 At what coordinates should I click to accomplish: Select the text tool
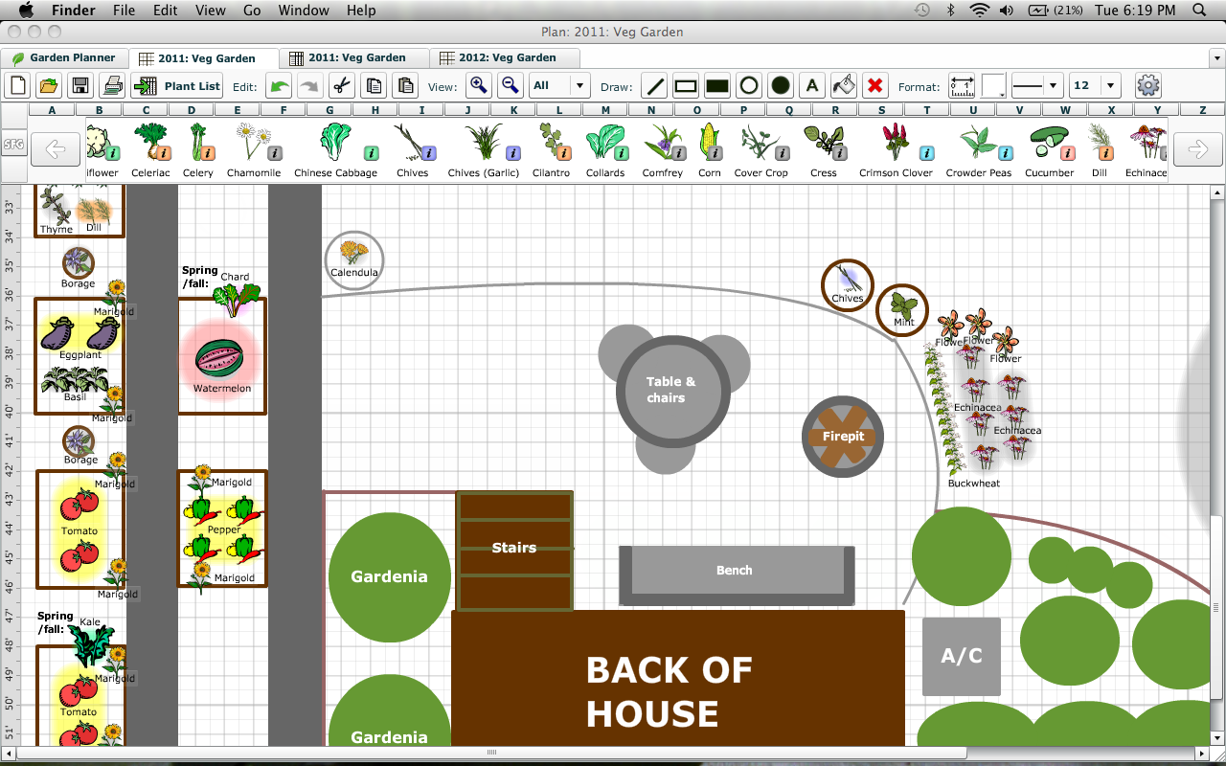(x=812, y=86)
